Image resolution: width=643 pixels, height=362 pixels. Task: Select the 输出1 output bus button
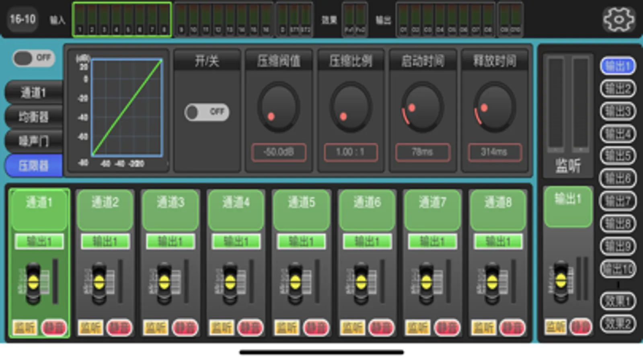(618, 66)
